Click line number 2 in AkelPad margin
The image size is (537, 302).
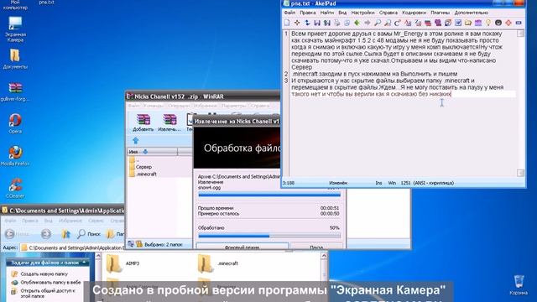point(286,74)
